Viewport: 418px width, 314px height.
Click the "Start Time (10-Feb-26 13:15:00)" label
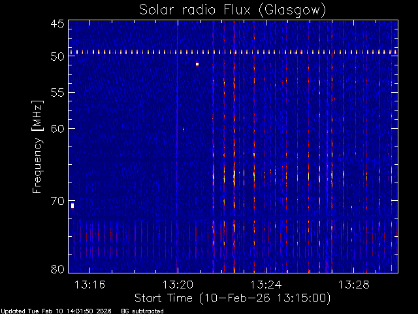[233, 298]
